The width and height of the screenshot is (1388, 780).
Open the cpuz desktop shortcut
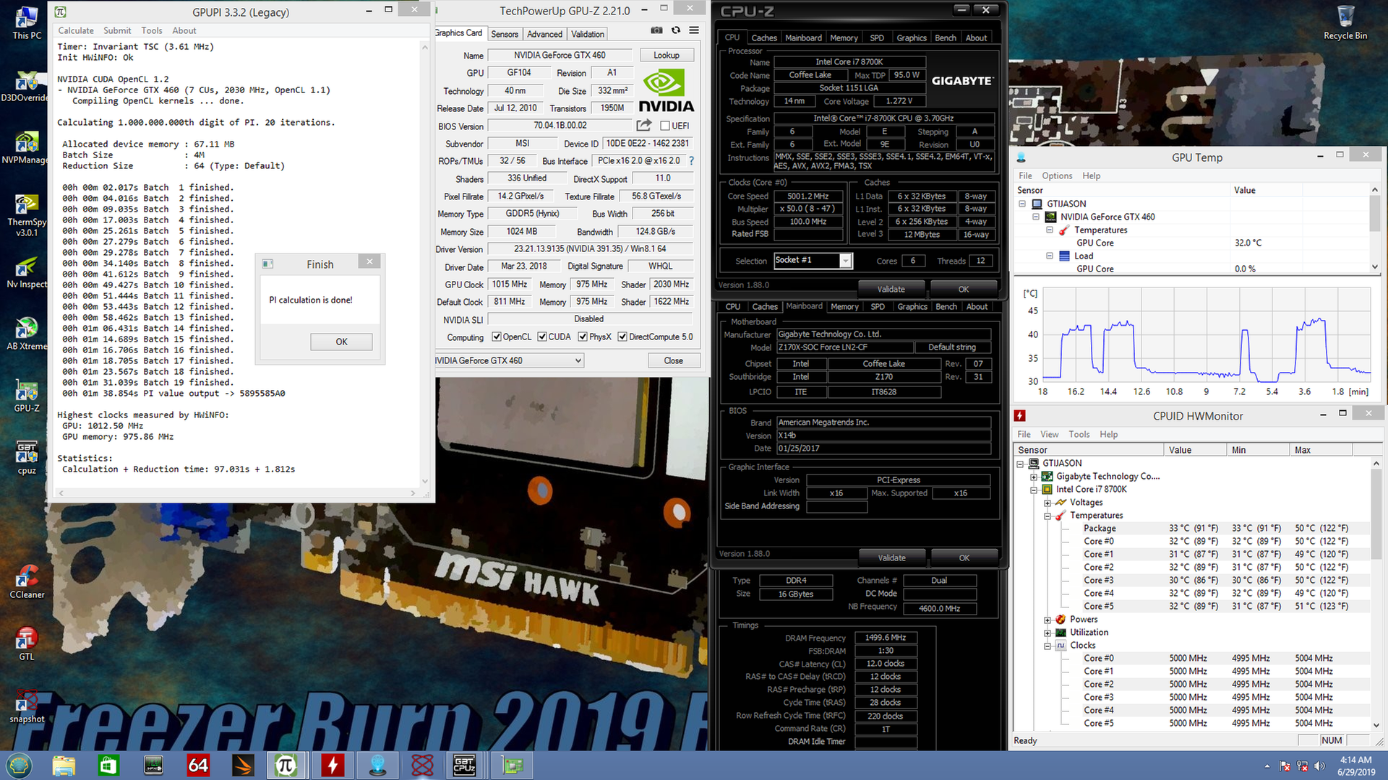coord(26,459)
